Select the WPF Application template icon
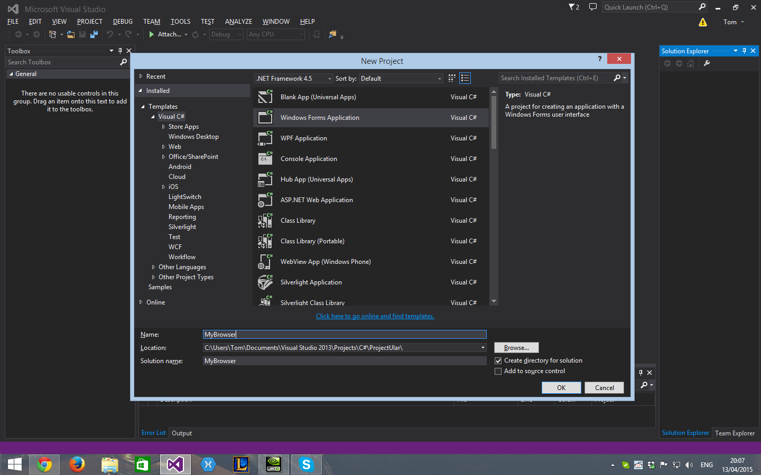This screenshot has width=761, height=475. click(265, 138)
